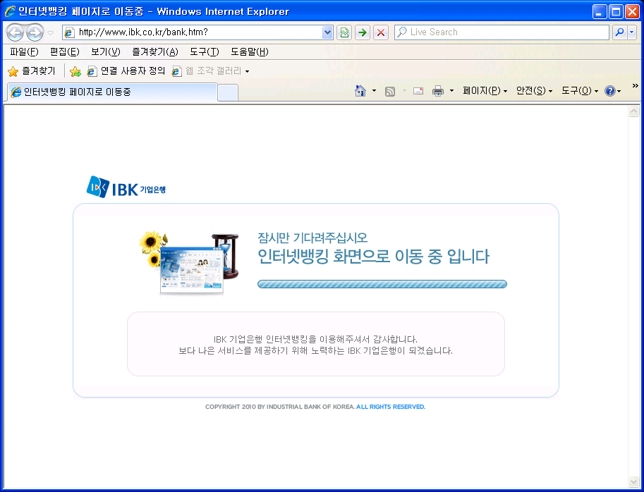The width and height of the screenshot is (644, 492).
Task: Click the add to favorites bar icon
Action: tap(75, 71)
